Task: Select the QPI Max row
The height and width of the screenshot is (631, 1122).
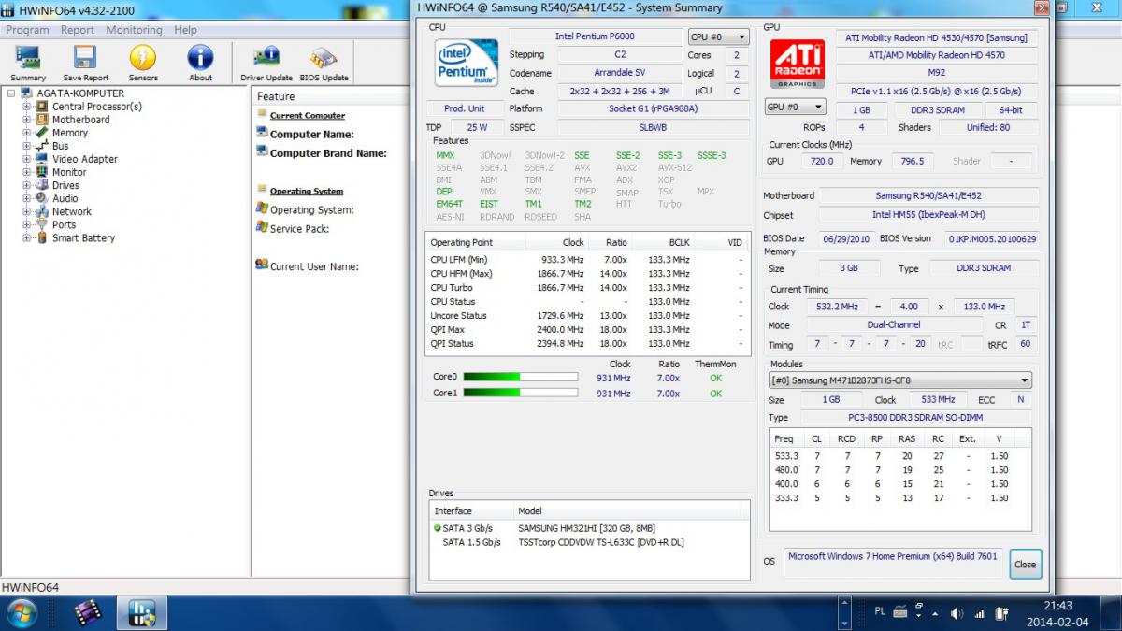Action: point(588,330)
